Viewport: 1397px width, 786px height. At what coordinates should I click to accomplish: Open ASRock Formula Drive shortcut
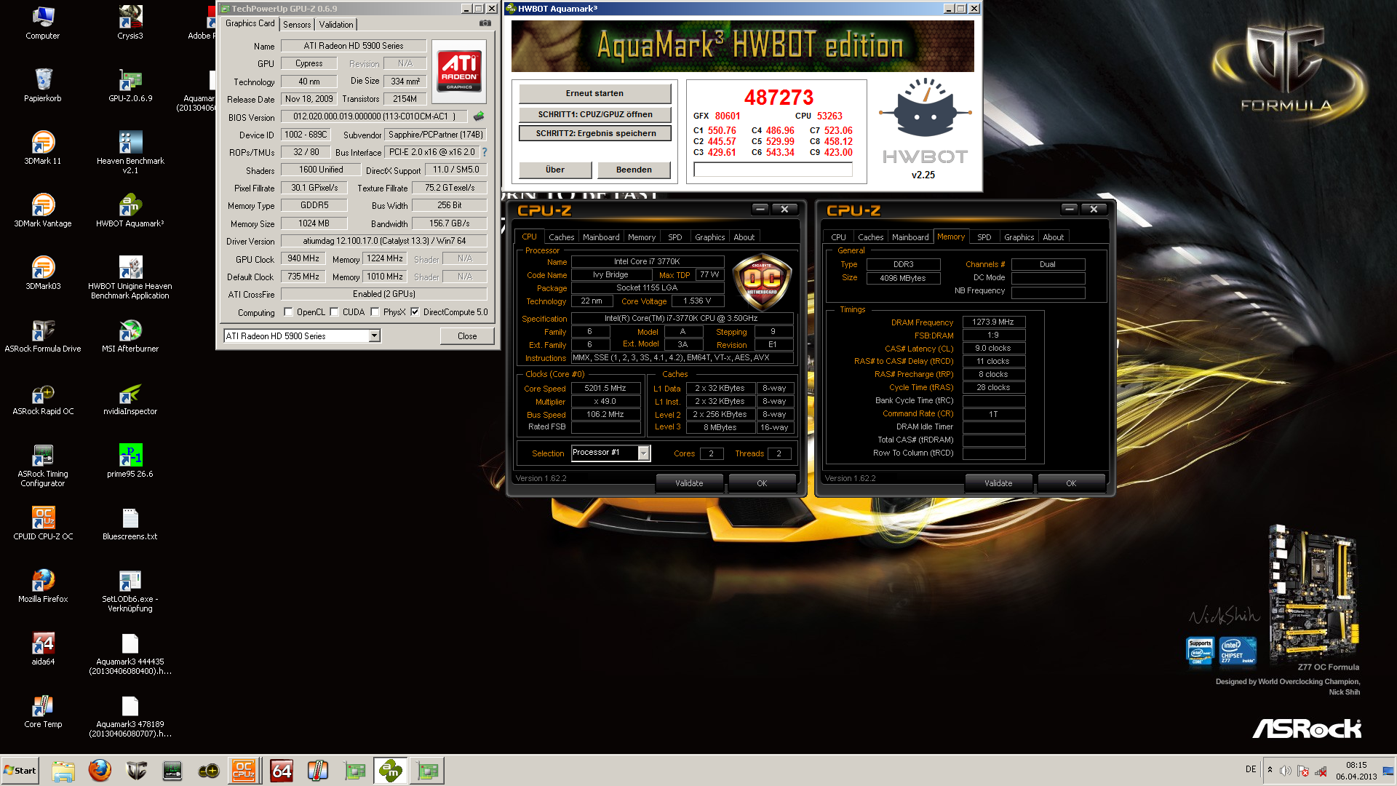pyautogui.click(x=43, y=335)
